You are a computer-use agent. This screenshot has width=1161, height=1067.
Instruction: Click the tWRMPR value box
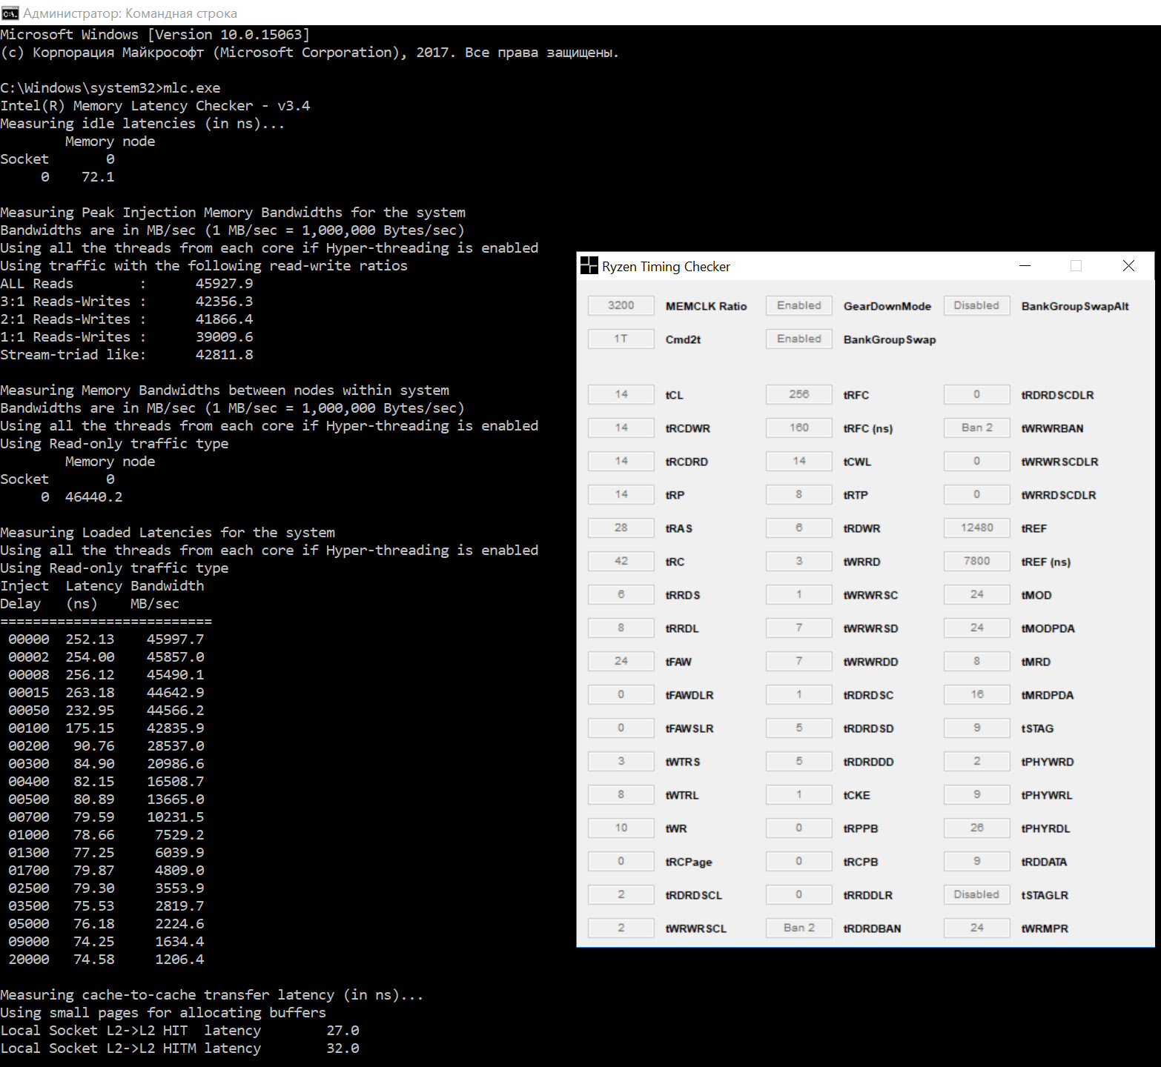976,928
